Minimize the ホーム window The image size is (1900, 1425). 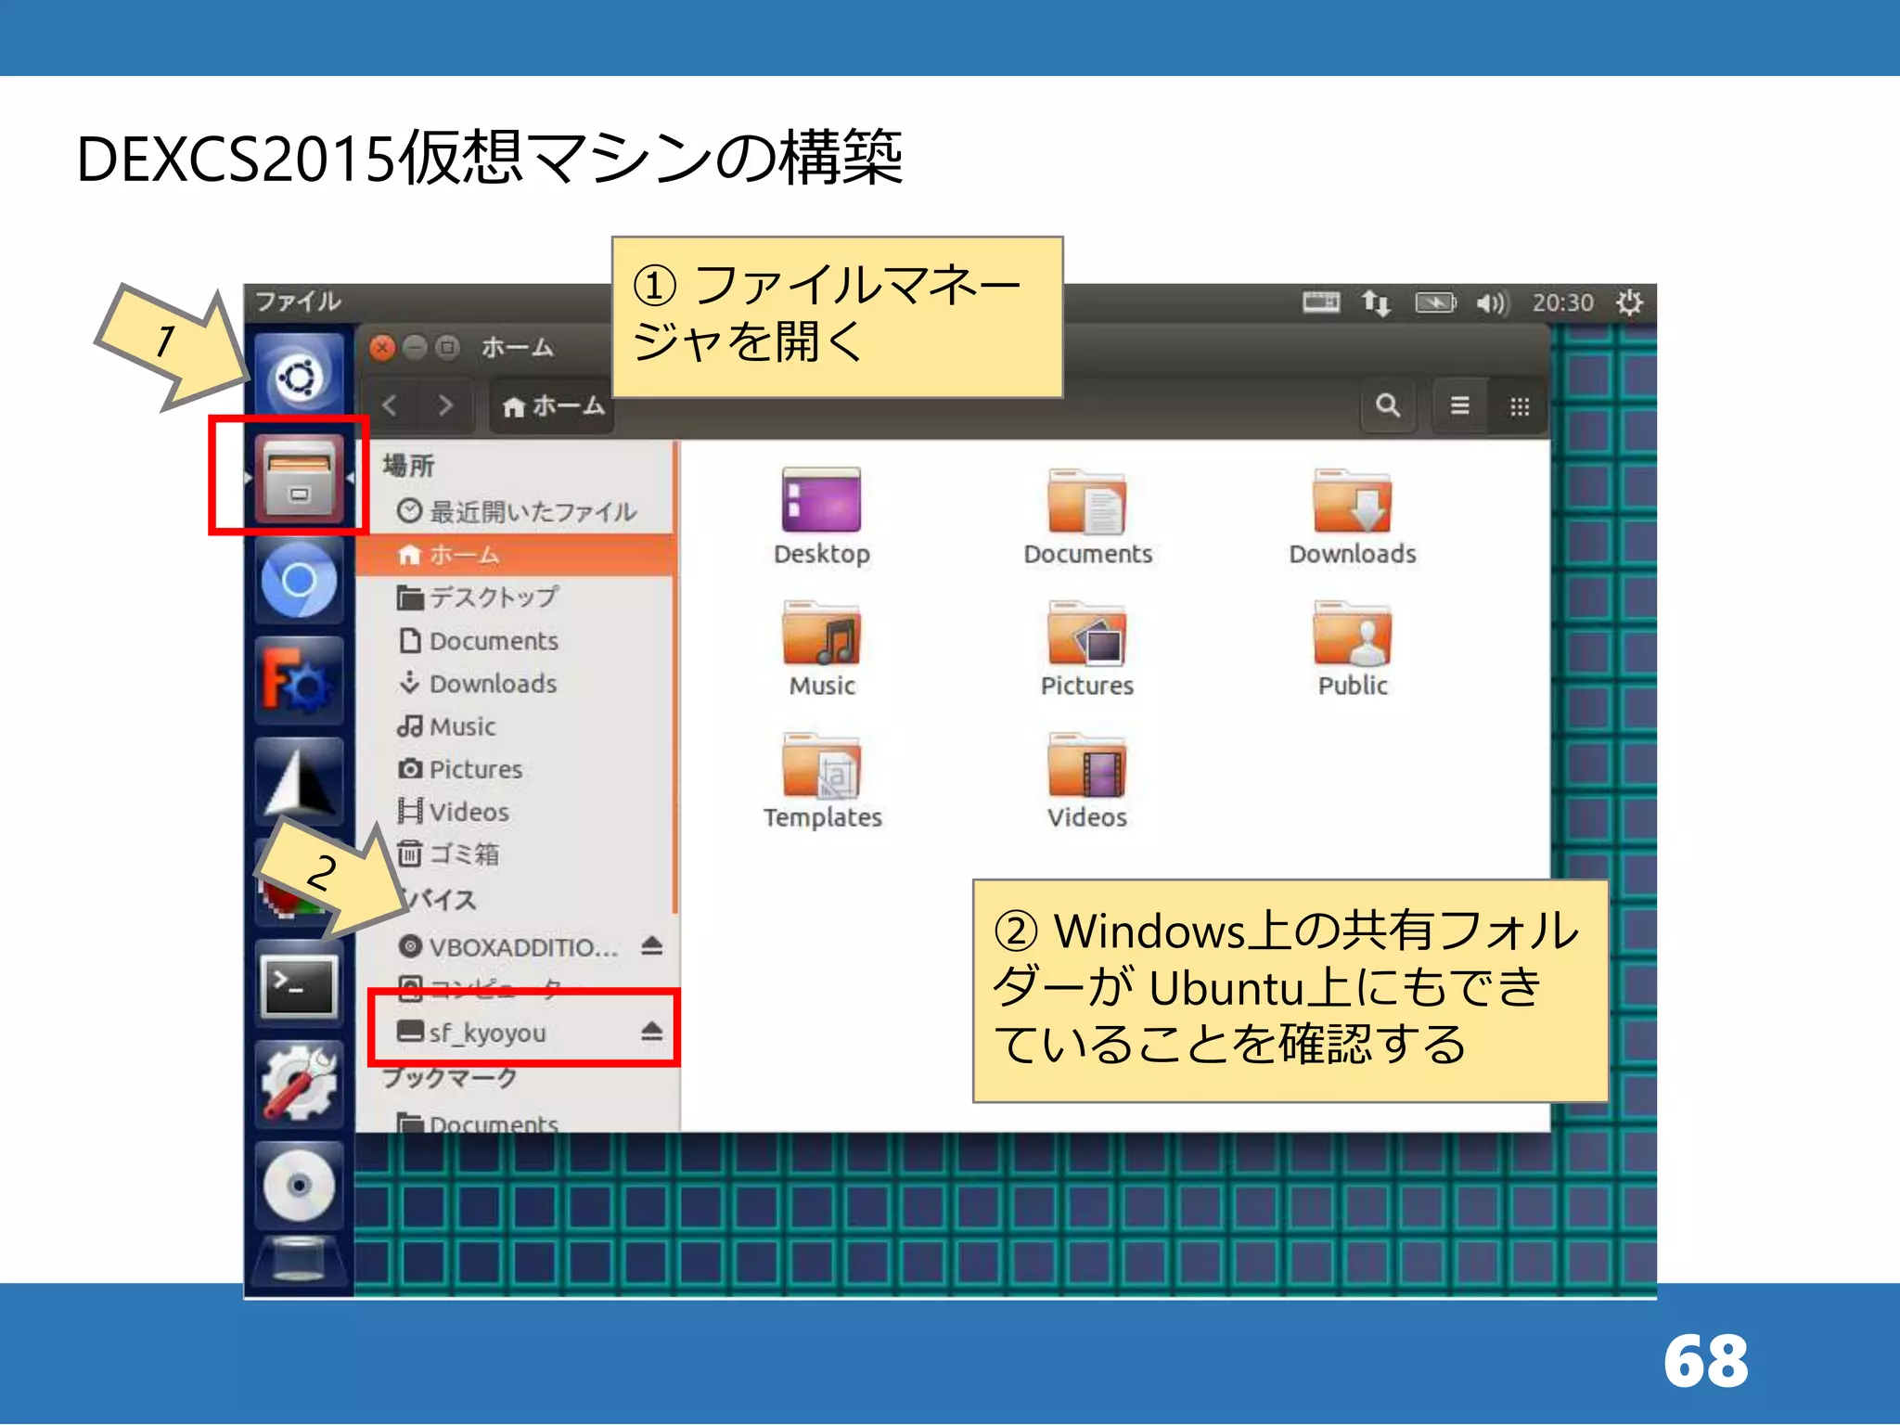[x=415, y=348]
